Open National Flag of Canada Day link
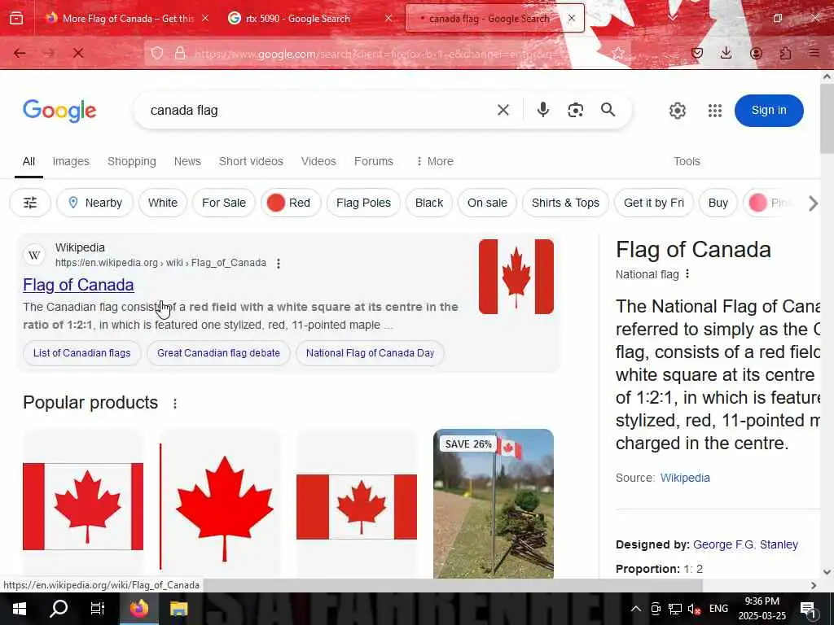Screen dimensions: 834x625 371,353
